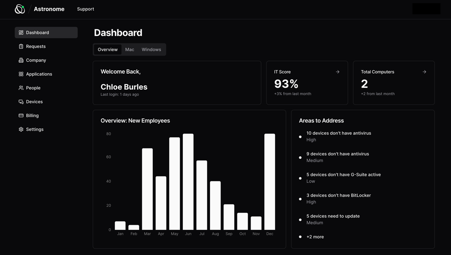
Task: Click the Nov bar in chart
Action: 256,223
